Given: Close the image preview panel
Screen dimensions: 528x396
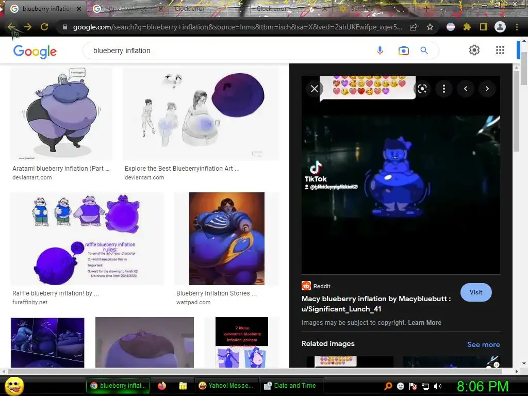Looking at the screenshot, I should pos(315,89).
